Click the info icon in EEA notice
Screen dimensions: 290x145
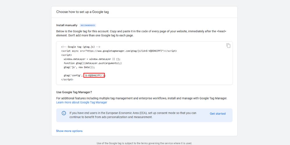64,113
